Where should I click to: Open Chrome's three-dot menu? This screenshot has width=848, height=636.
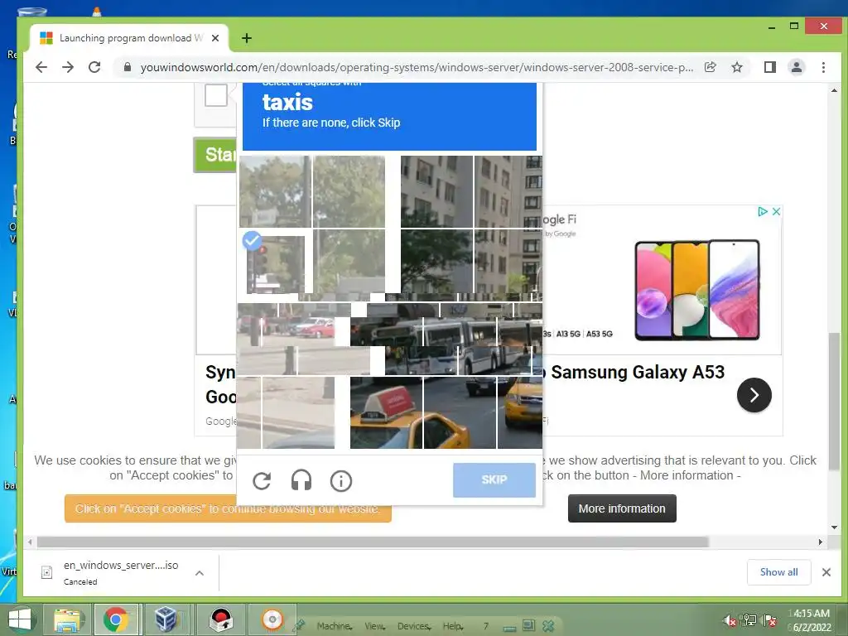[823, 67]
